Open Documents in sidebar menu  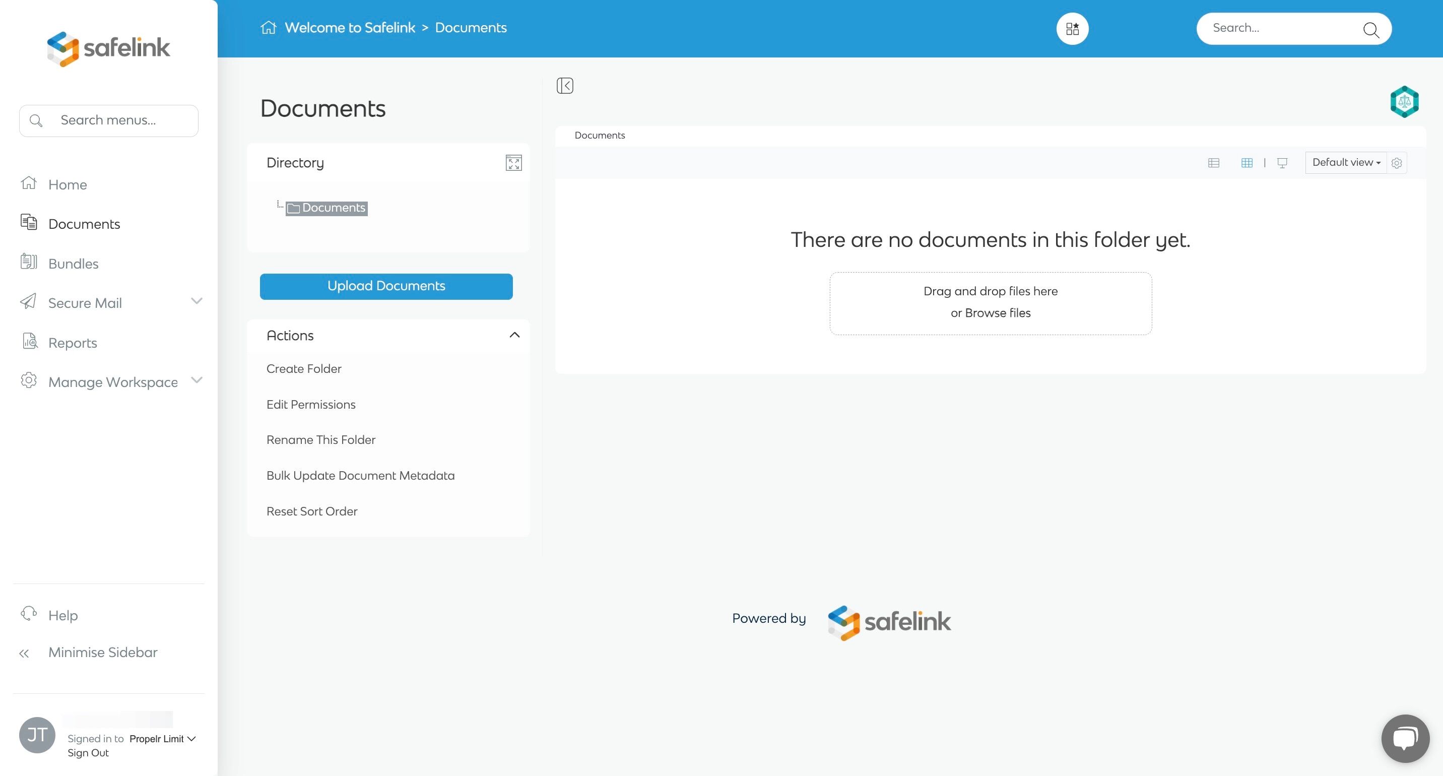84,224
